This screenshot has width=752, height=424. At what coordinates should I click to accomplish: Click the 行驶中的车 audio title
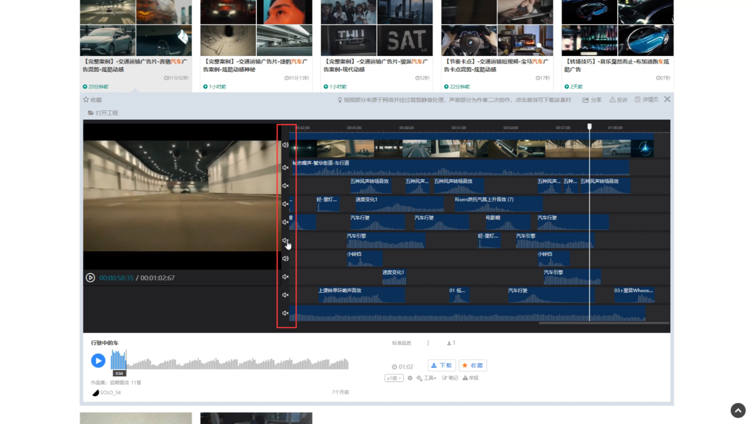(x=105, y=343)
